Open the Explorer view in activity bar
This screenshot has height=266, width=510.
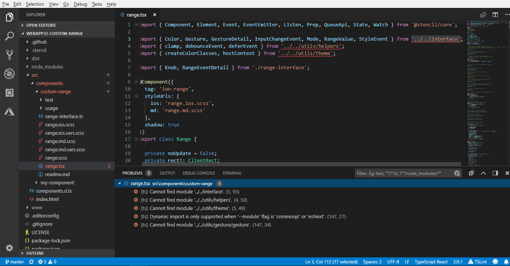pyautogui.click(x=9, y=17)
